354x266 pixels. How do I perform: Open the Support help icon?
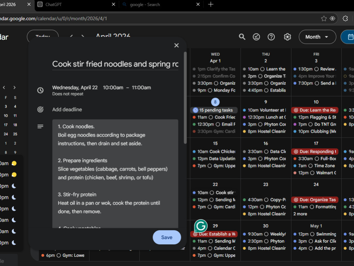(271, 37)
